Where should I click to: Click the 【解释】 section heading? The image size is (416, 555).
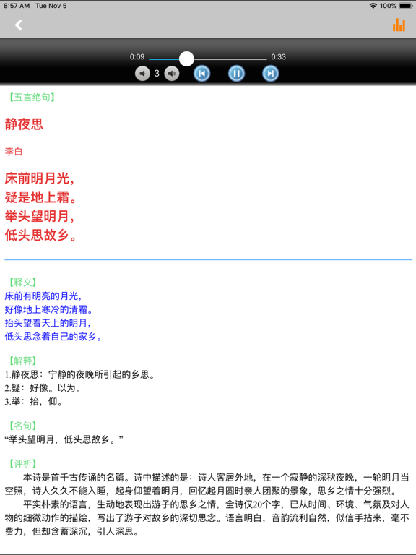click(22, 361)
